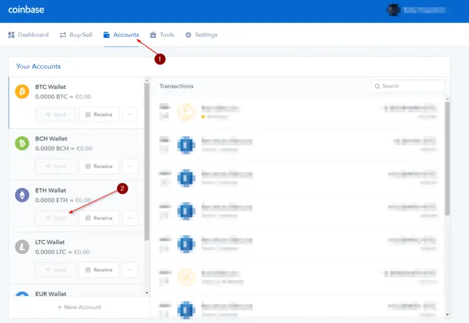469x323 pixels.
Task: Open more options for BTC Wallet
Action: click(130, 115)
